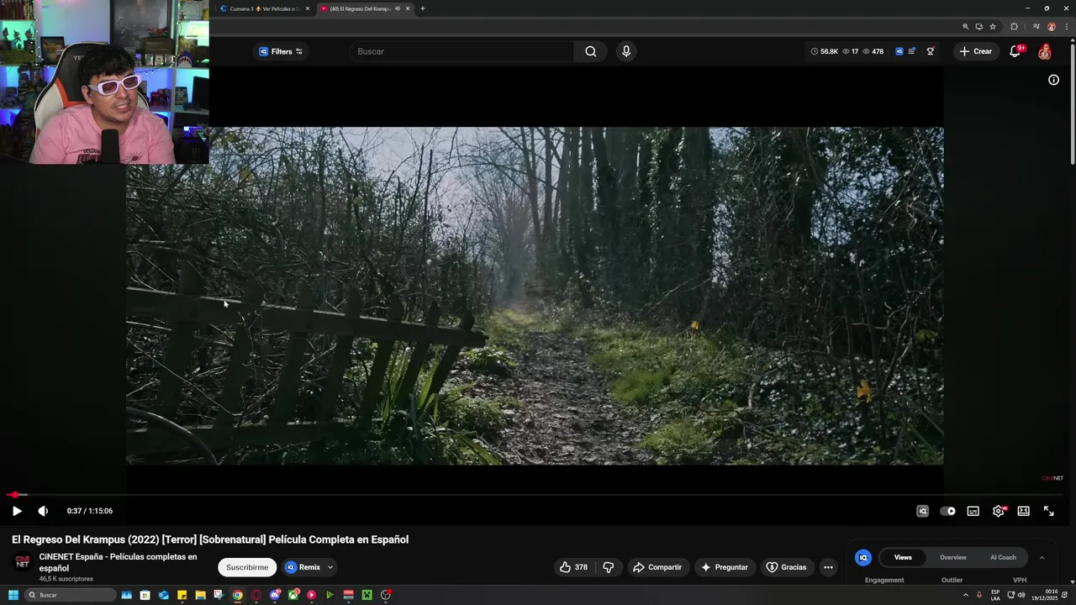Switch to the Overview tab
This screenshot has height=605, width=1076.
953,557
